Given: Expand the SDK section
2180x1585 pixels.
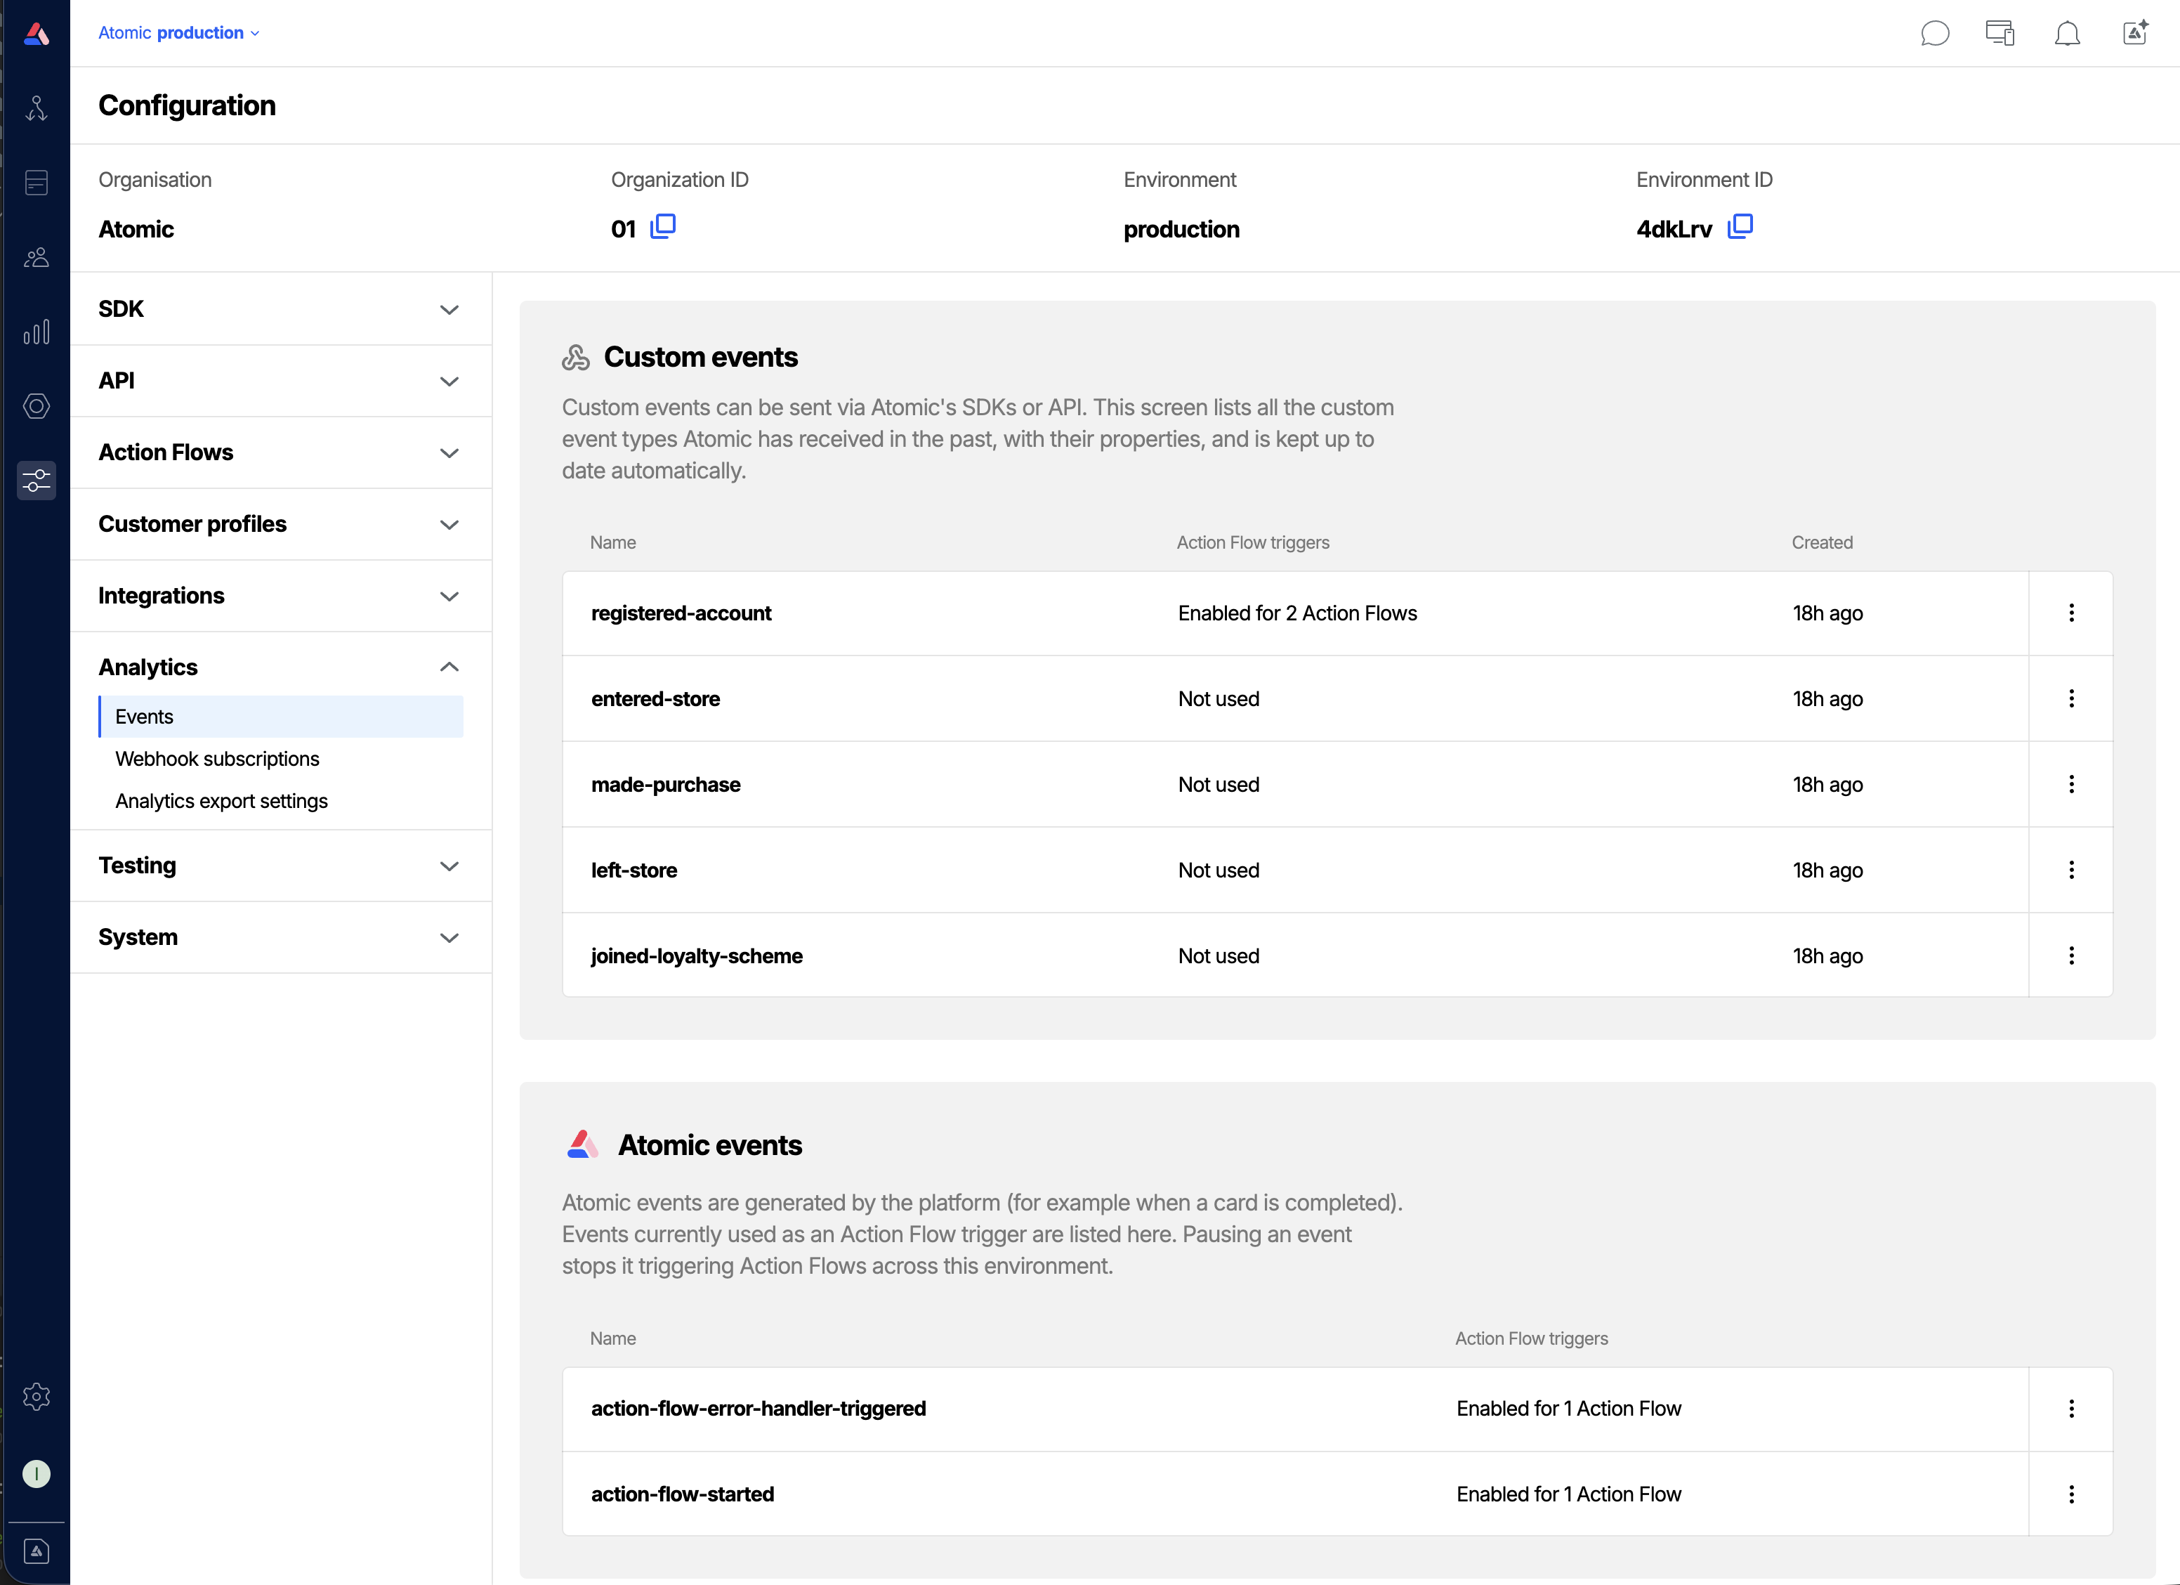Looking at the screenshot, I should pos(281,308).
